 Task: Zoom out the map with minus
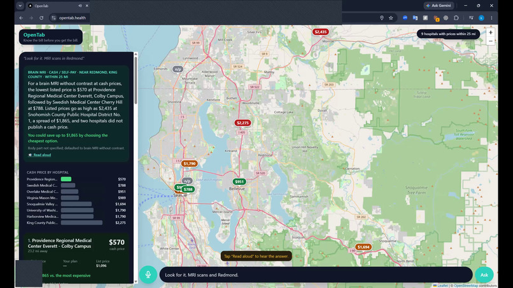tap(491, 41)
